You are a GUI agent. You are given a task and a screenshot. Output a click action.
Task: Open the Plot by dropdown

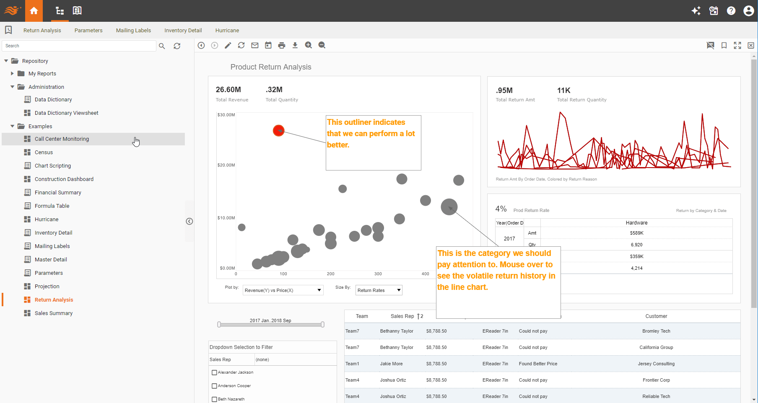pyautogui.click(x=283, y=290)
